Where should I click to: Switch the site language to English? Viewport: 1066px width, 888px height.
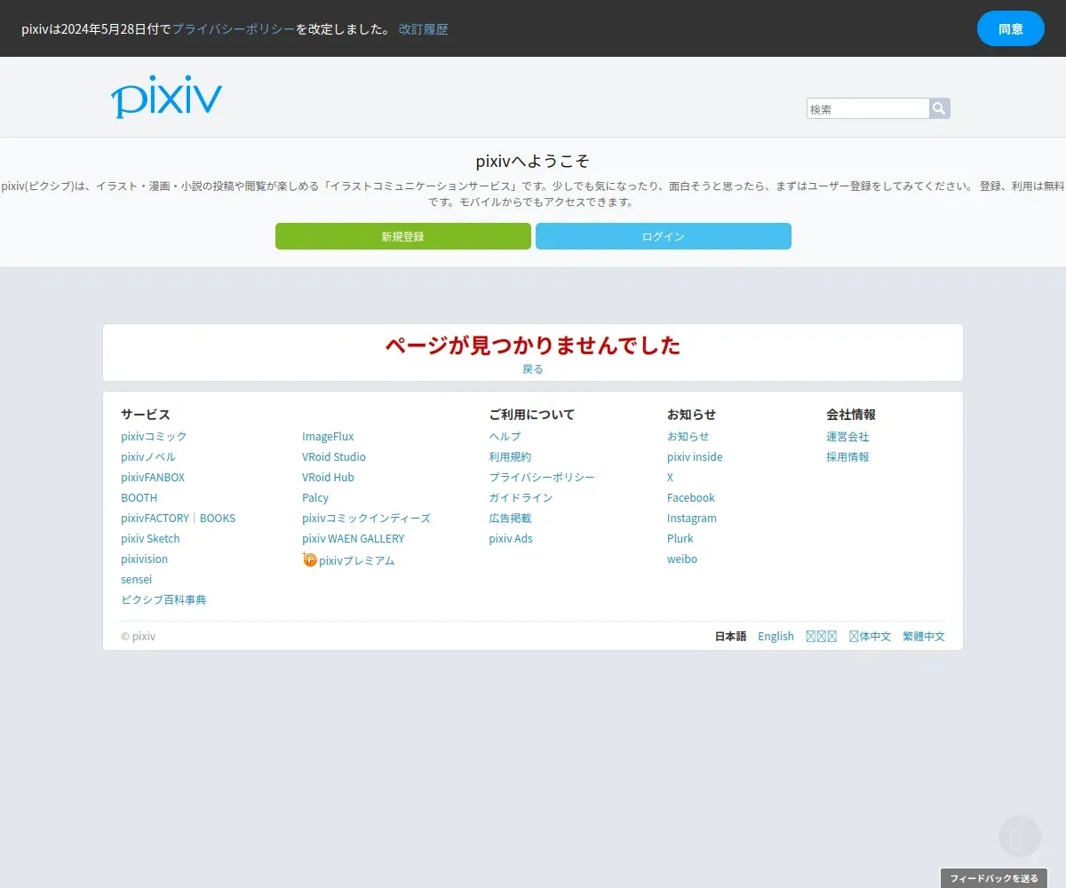coord(776,636)
